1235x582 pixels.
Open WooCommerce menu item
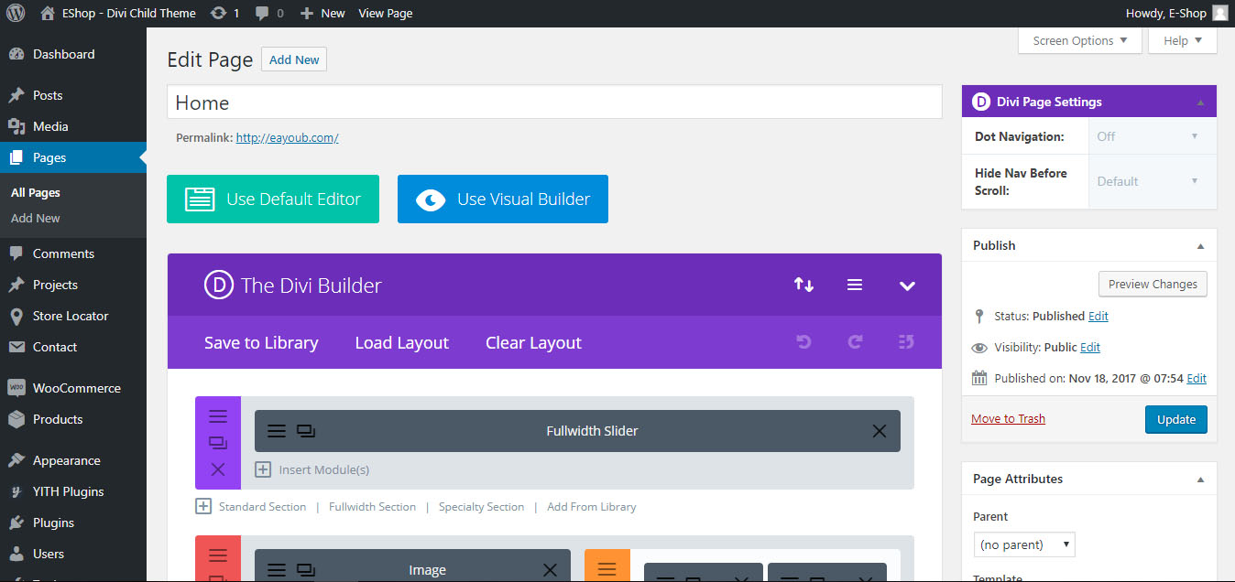pos(73,388)
